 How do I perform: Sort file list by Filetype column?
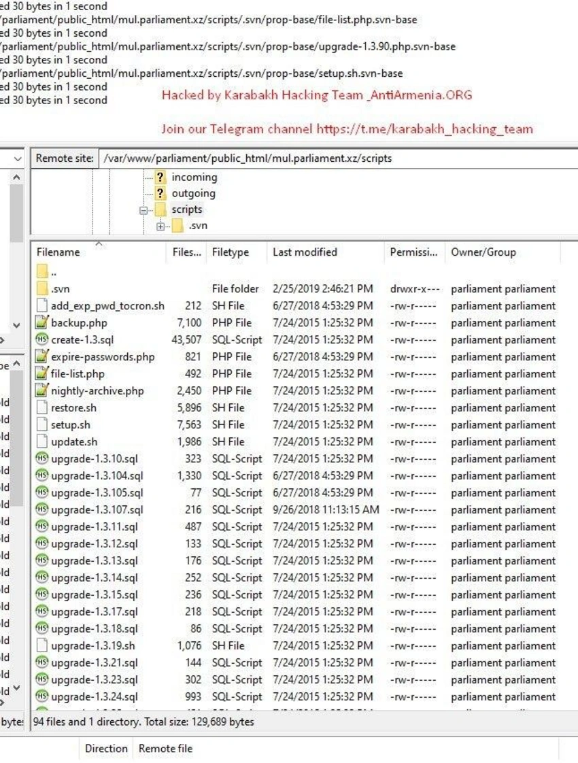tap(237, 252)
